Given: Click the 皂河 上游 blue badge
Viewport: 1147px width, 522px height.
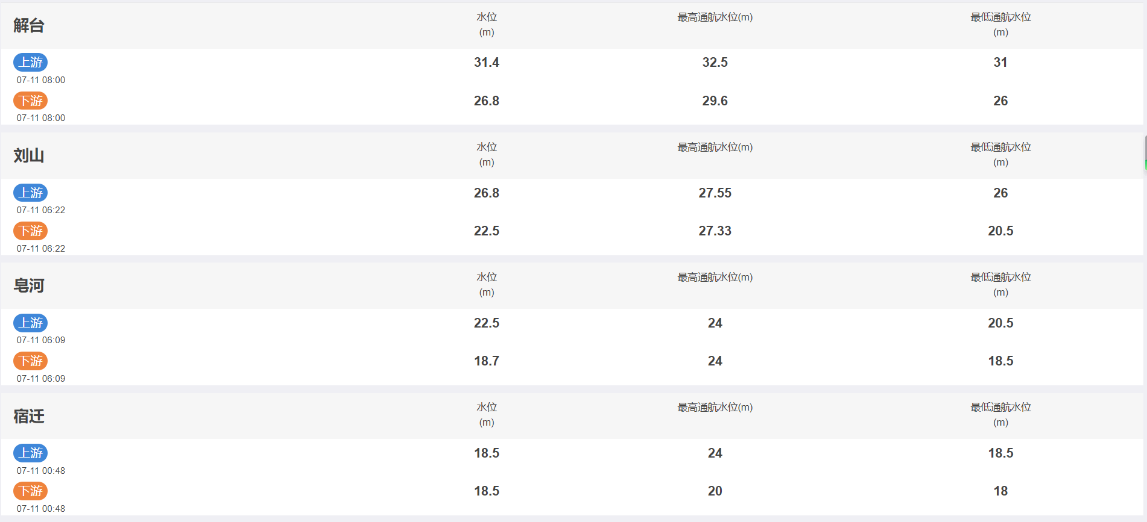Looking at the screenshot, I should coord(31,323).
